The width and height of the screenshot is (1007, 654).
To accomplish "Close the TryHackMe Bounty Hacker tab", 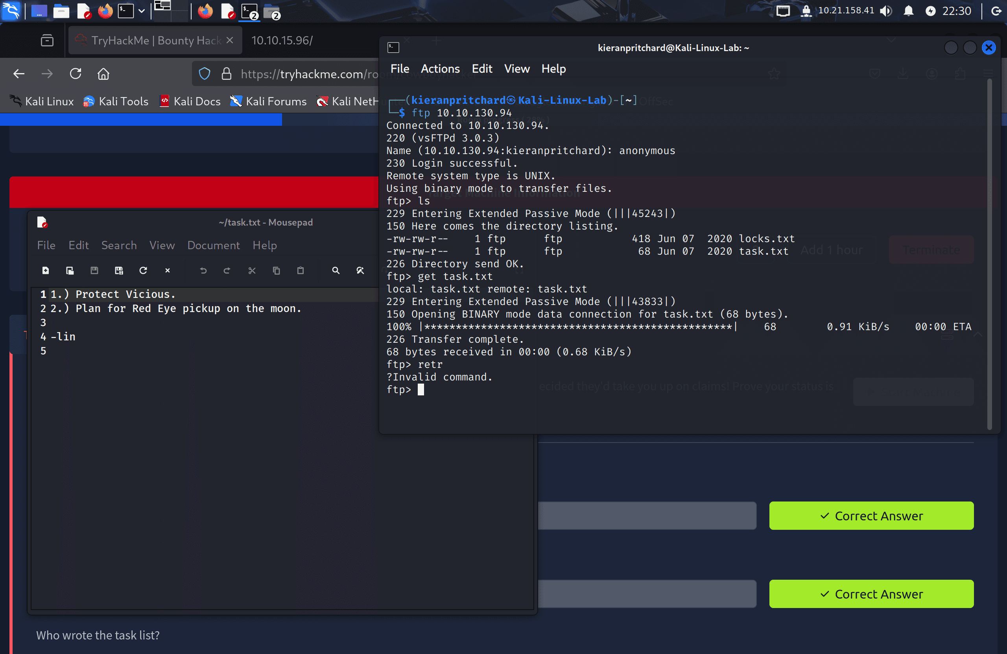I will pyautogui.click(x=230, y=40).
